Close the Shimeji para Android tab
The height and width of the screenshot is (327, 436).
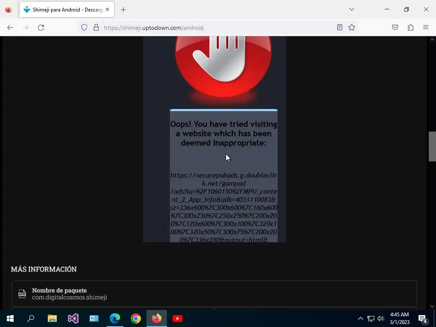tap(107, 9)
